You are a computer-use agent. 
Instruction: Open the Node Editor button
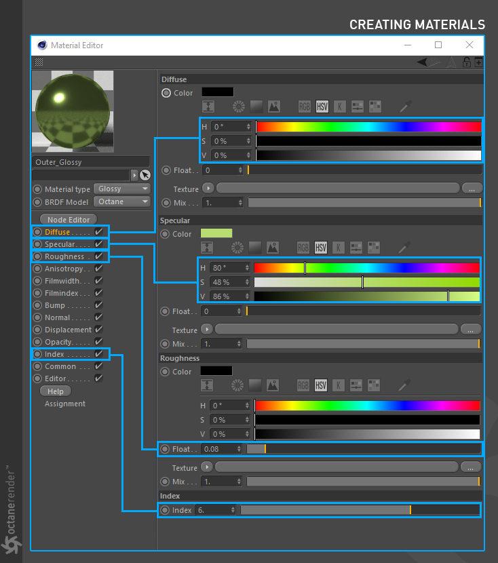(69, 219)
